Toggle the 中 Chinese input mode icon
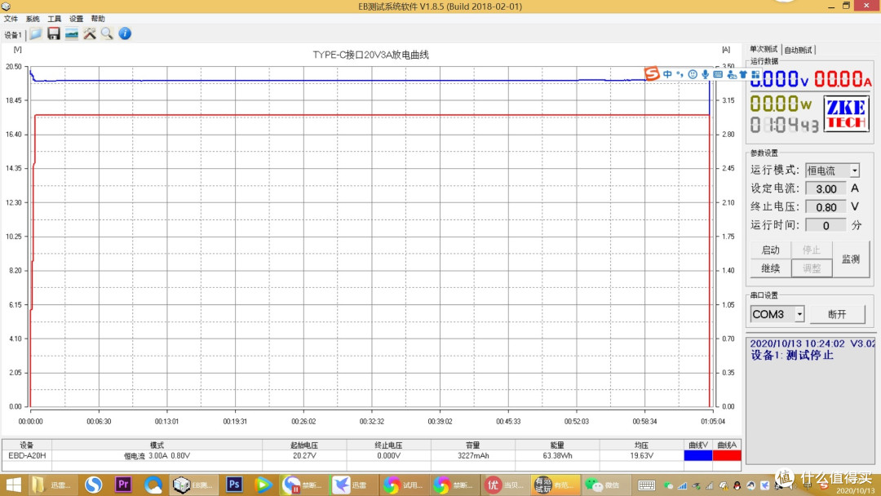This screenshot has width=881, height=496. (x=667, y=74)
